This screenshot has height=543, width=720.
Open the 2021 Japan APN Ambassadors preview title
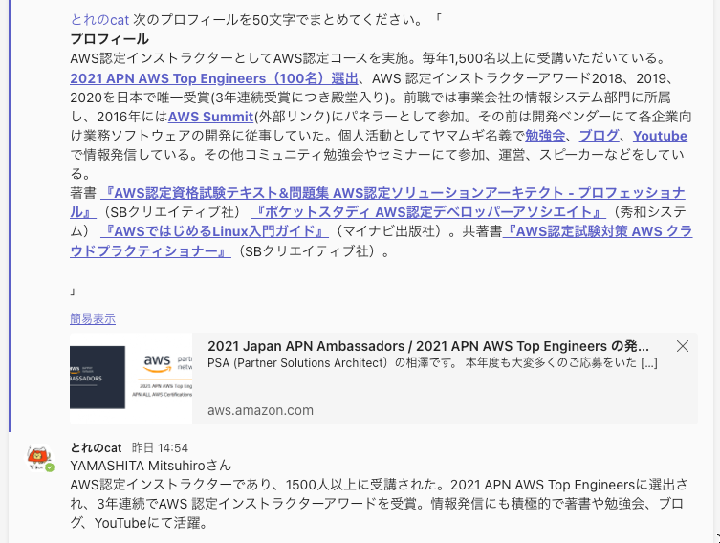tap(428, 346)
